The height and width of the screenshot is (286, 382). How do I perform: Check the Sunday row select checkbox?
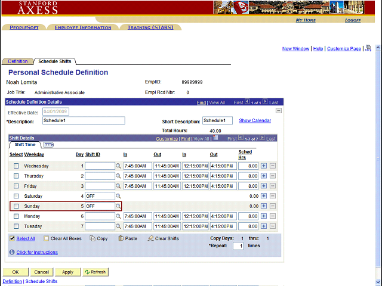coord(17,206)
